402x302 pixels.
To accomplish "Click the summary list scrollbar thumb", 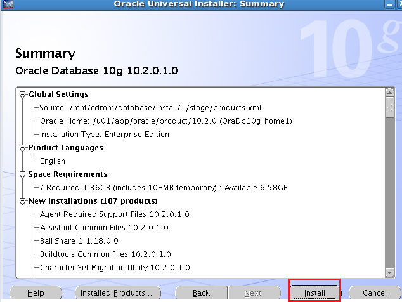I will tap(390, 107).
